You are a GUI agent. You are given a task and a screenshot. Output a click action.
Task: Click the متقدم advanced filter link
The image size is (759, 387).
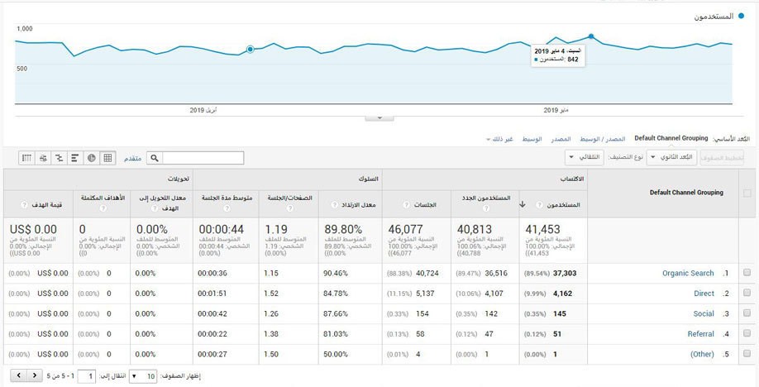[x=132, y=158]
